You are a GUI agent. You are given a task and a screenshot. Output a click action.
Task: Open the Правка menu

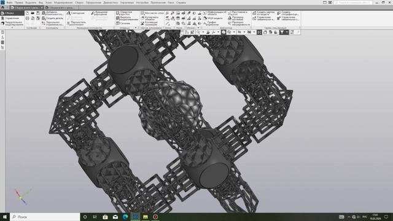(18, 2)
